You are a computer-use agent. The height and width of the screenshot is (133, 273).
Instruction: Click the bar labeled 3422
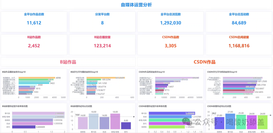[34, 83]
